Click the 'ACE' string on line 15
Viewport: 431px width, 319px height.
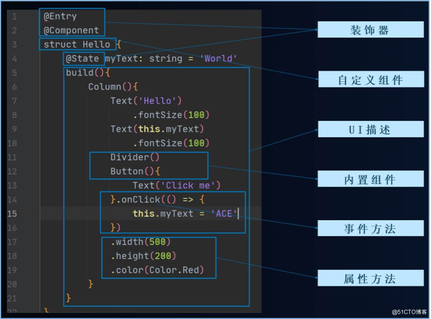(x=224, y=214)
